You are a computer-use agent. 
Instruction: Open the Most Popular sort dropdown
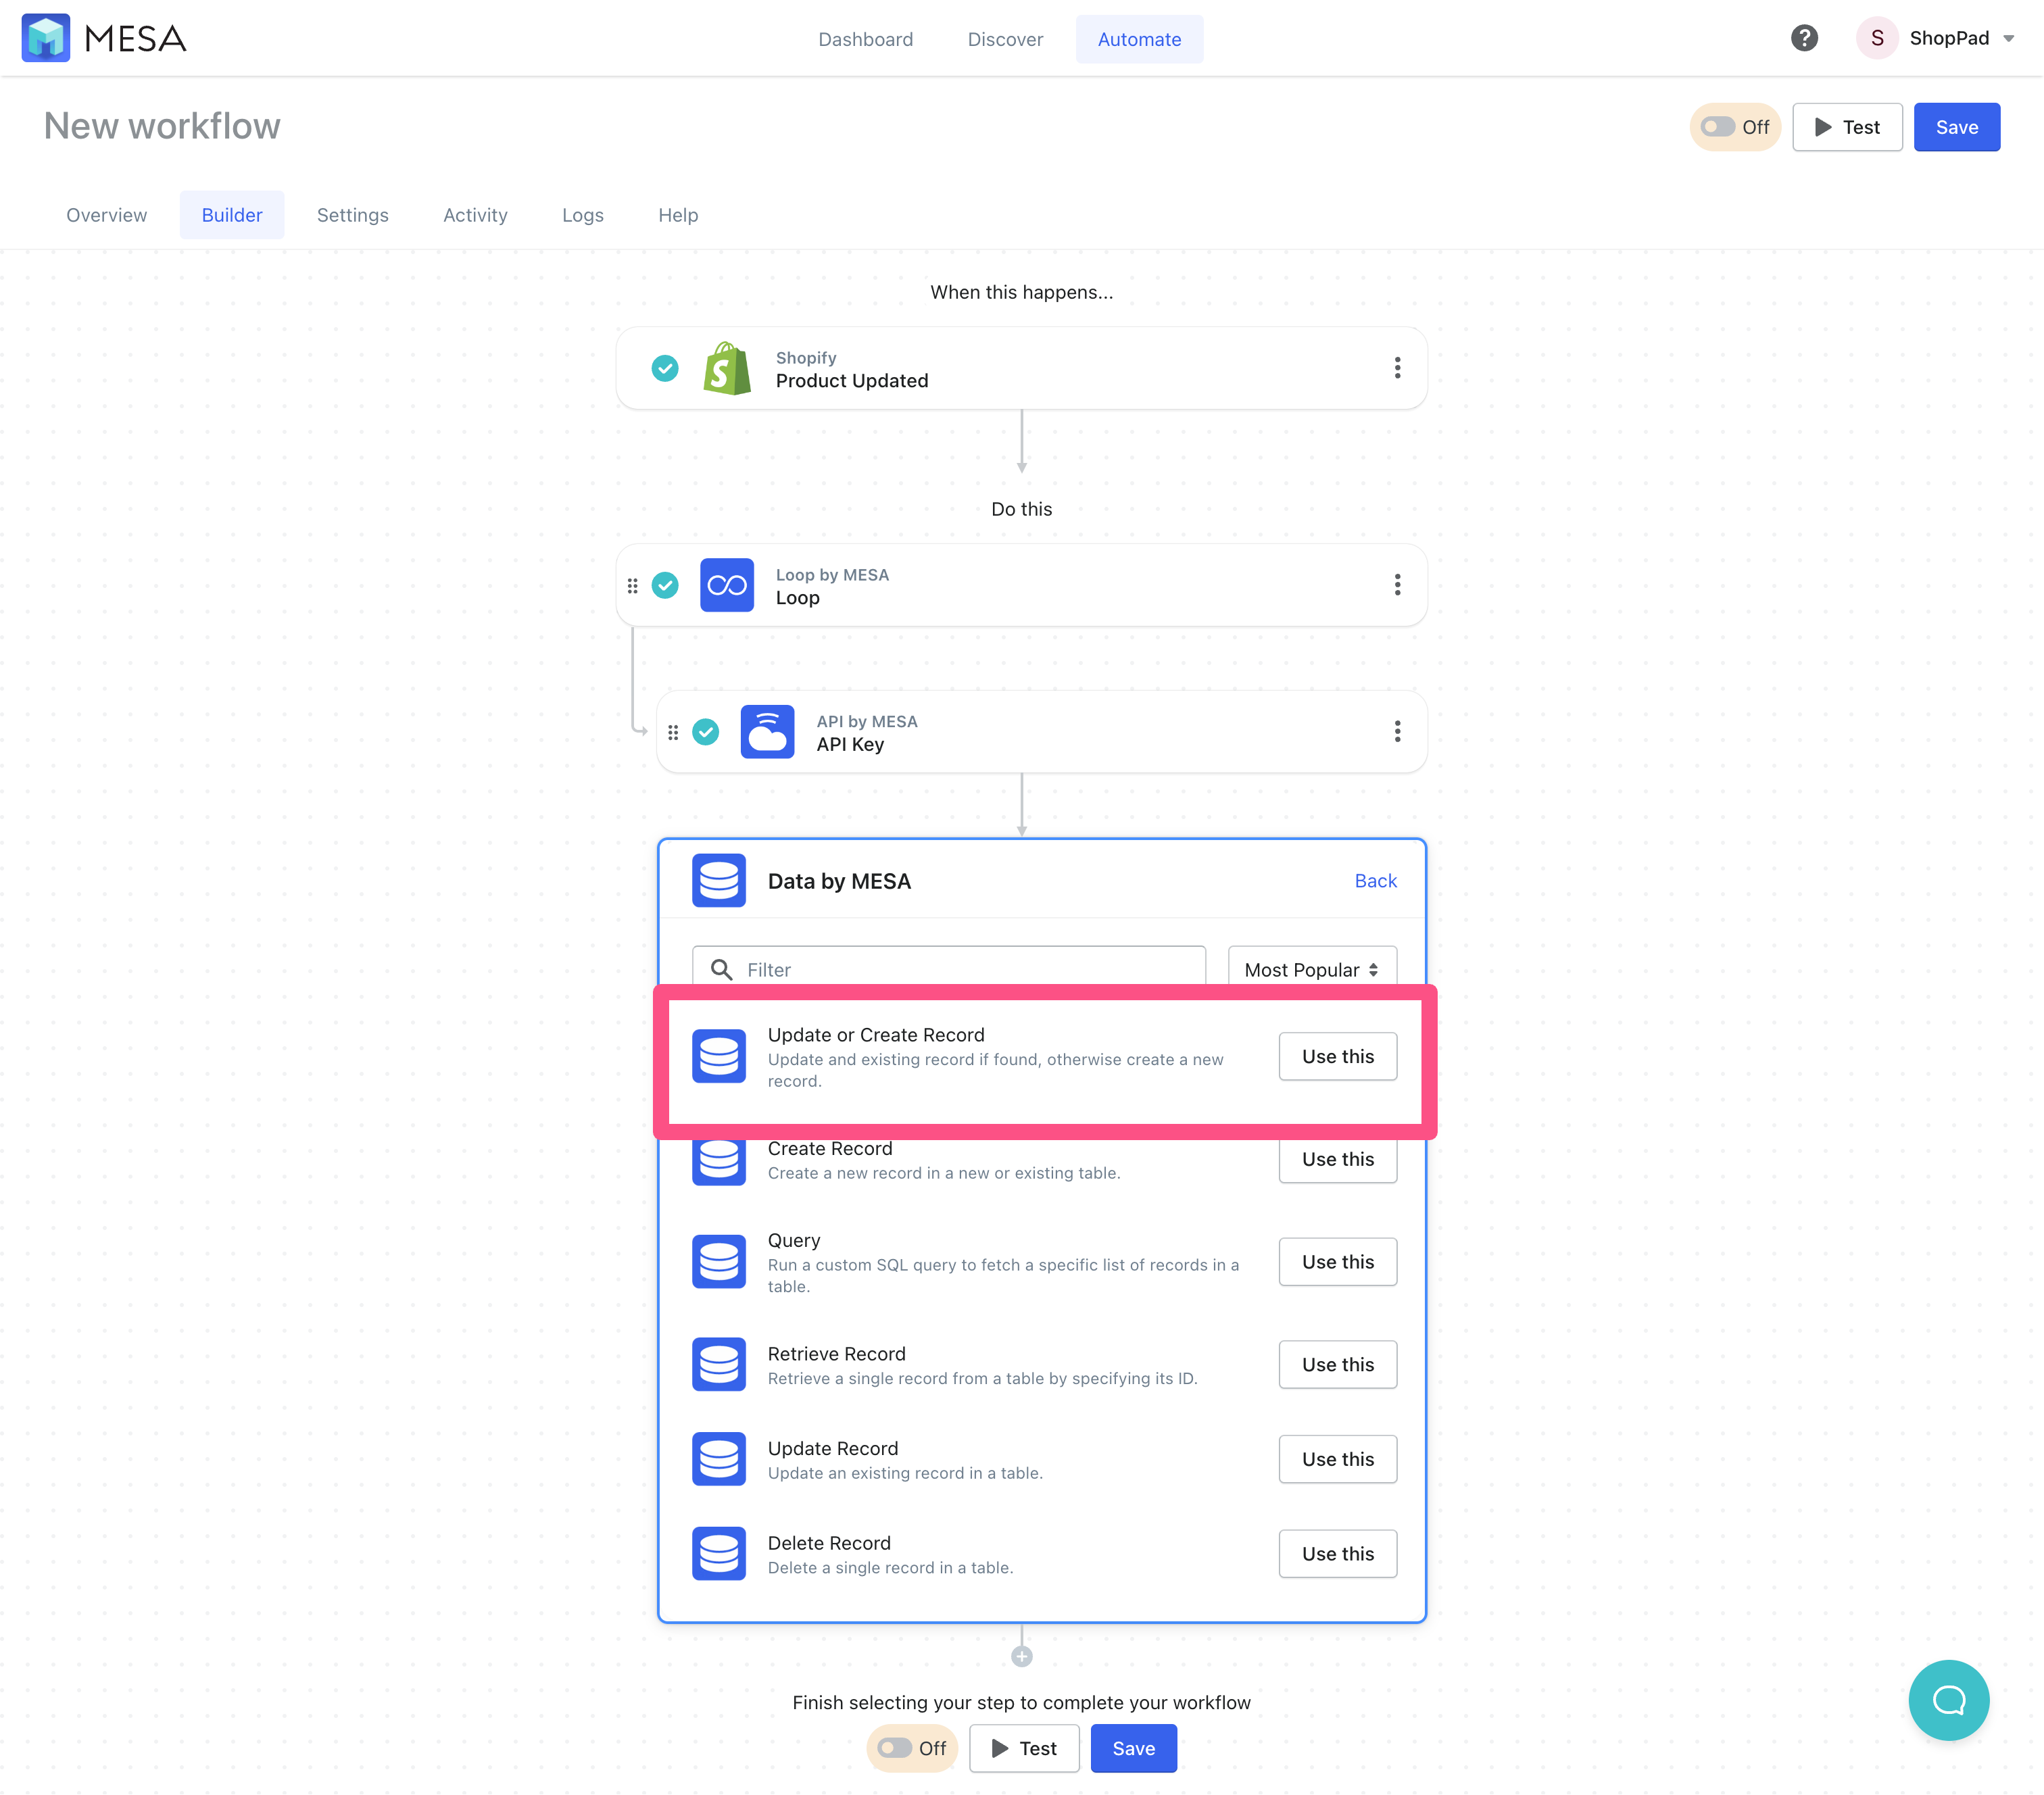click(1312, 969)
